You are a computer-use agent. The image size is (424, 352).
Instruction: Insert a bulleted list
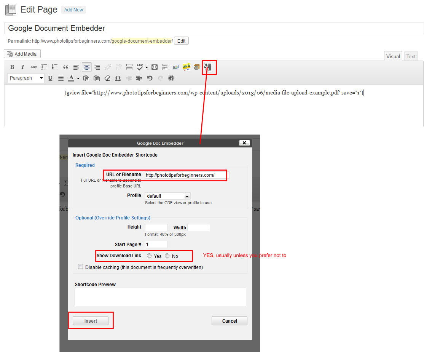[x=44, y=67]
